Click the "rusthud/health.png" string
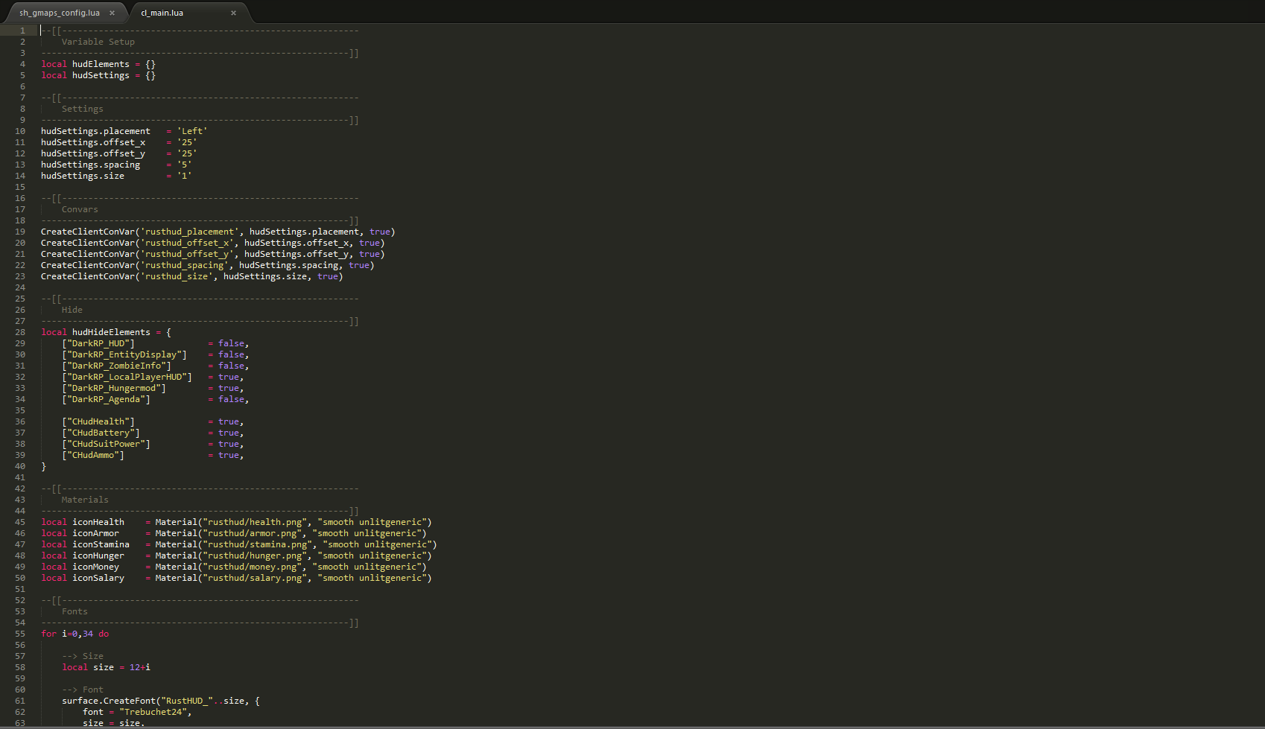The width and height of the screenshot is (1265, 729). [255, 522]
